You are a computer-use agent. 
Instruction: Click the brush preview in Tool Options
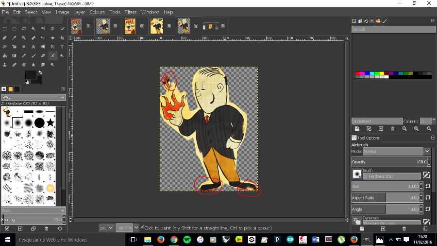pyautogui.click(x=357, y=174)
